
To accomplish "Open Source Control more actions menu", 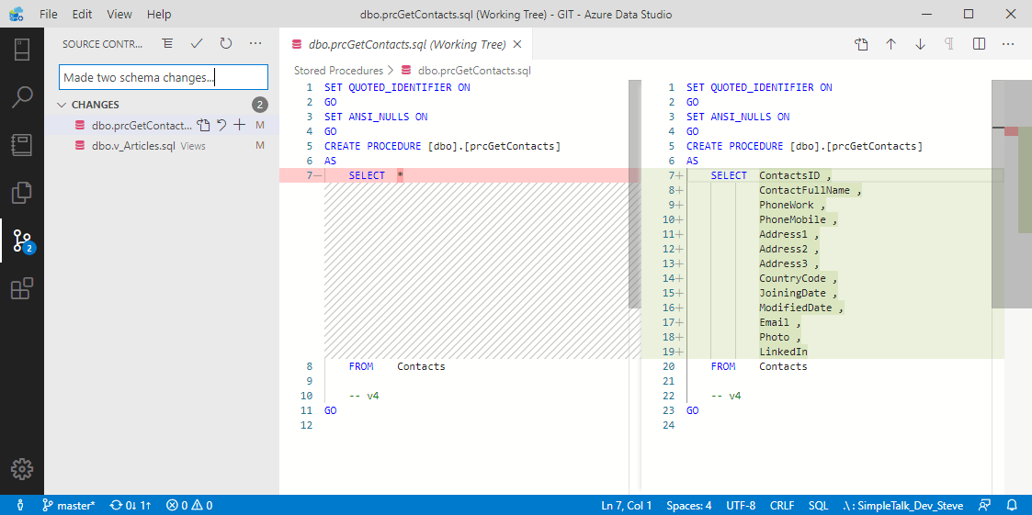I will pos(255,44).
